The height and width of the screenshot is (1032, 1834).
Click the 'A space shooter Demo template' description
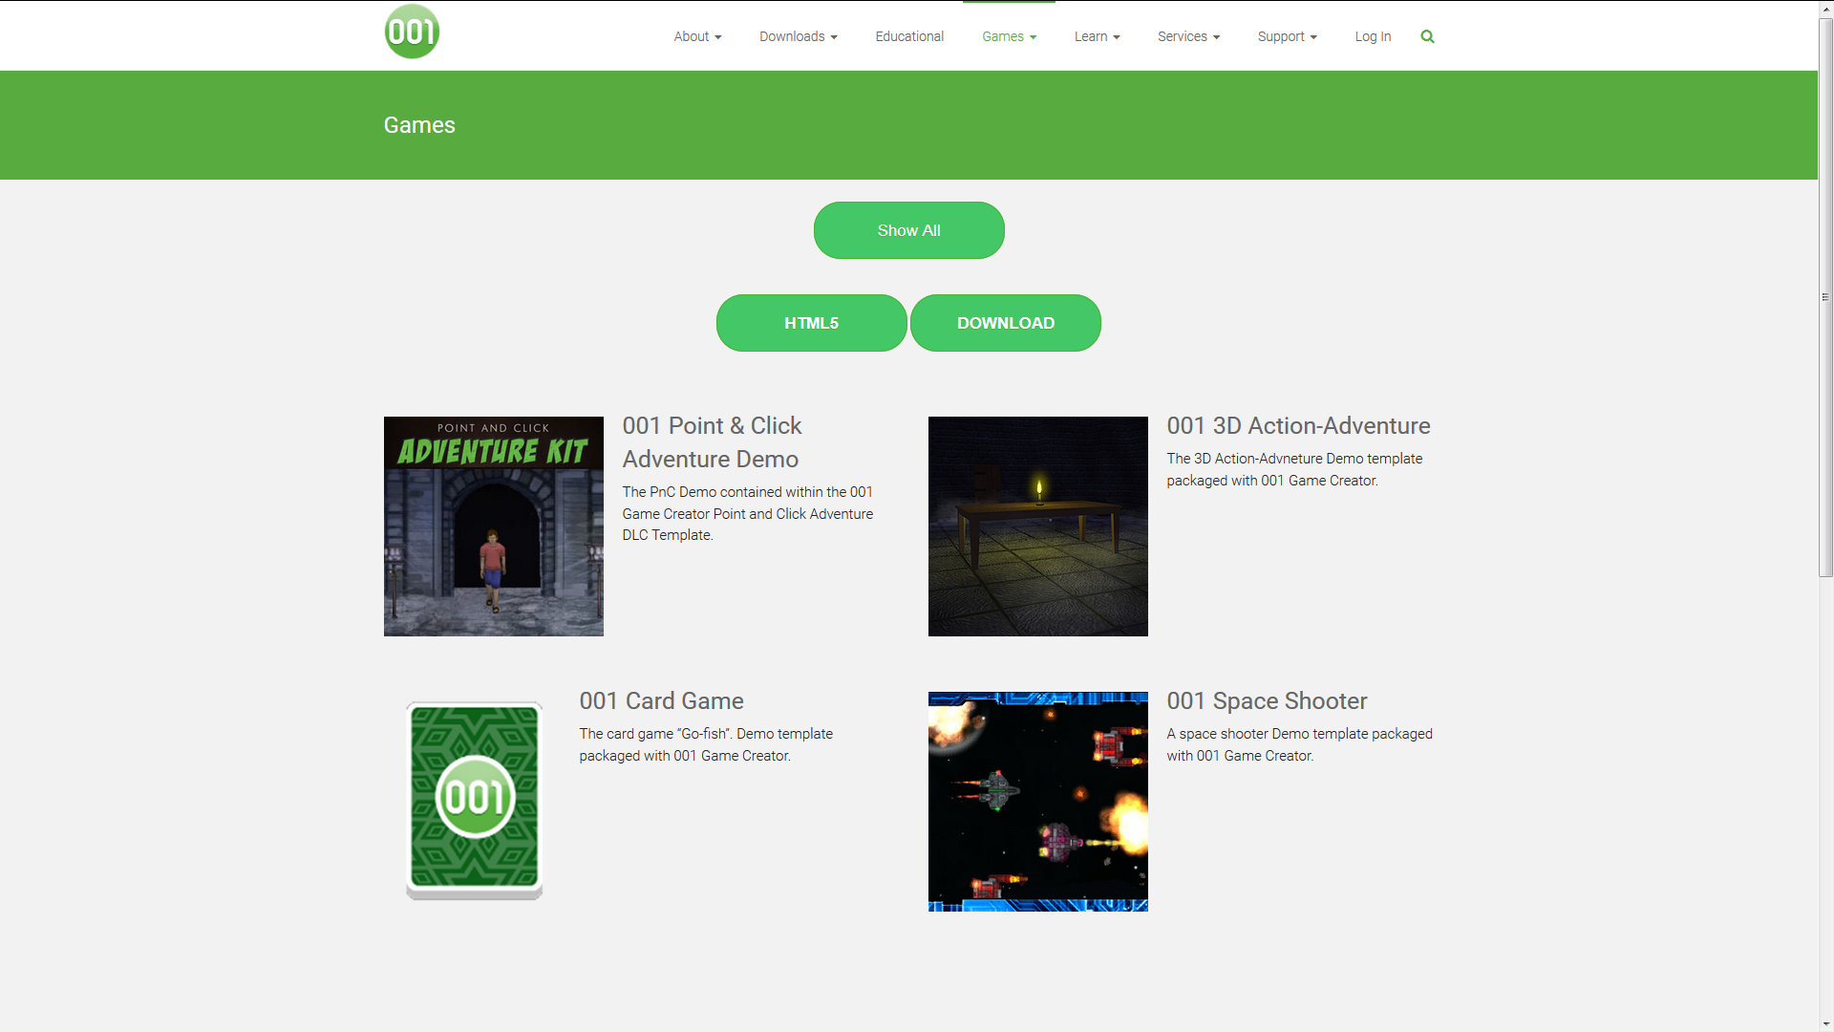tap(1300, 745)
